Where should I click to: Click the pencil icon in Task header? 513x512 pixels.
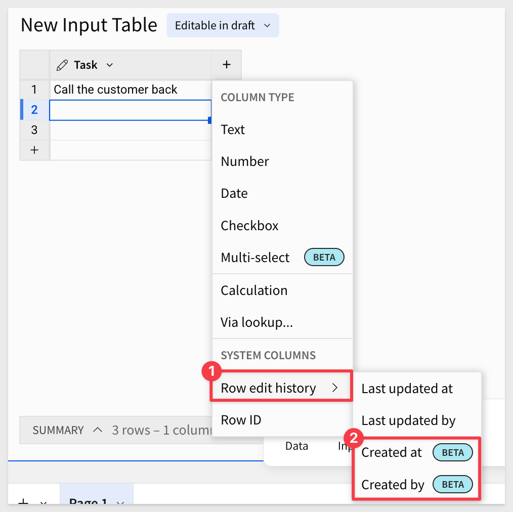point(63,65)
